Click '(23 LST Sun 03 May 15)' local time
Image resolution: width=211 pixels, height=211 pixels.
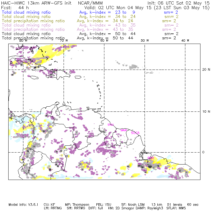pos(182,8)
